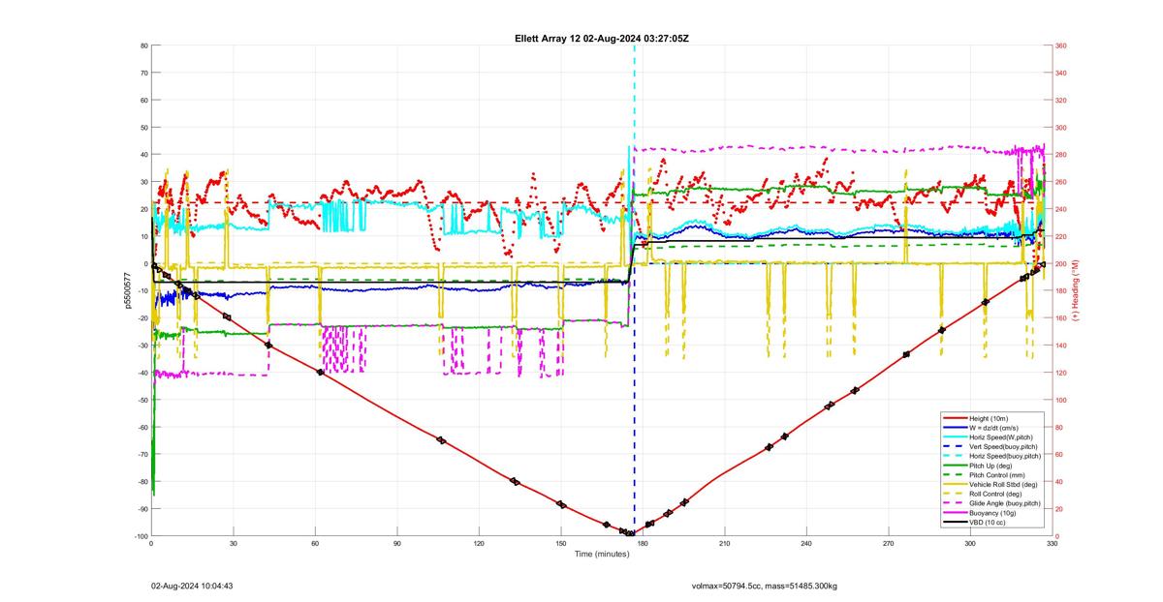Image resolution: width=1163 pixels, height=602 pixels.
Task: Click the volmax=50794.5cc, mass=51485.300kg footer text
Action: point(766,587)
